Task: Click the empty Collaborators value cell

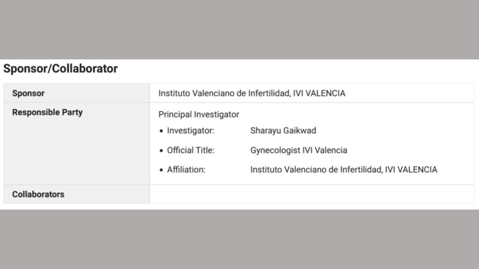Action: pyautogui.click(x=312, y=194)
